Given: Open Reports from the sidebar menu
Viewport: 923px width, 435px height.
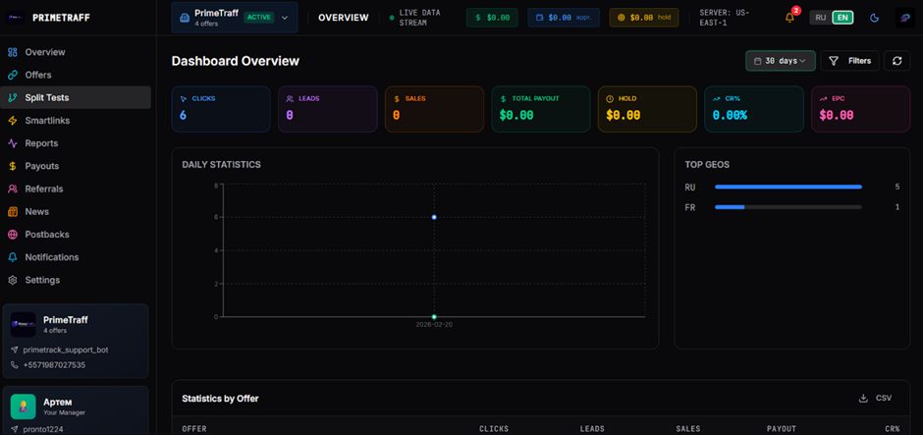Looking at the screenshot, I should tap(41, 143).
